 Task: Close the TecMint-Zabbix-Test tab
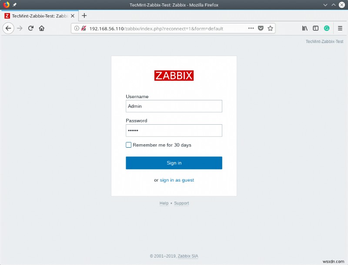73,16
